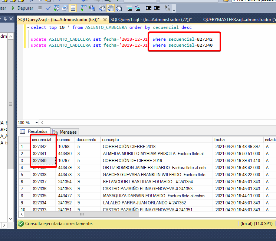Click the concepto column header
276x241 pixels.
click(157, 140)
